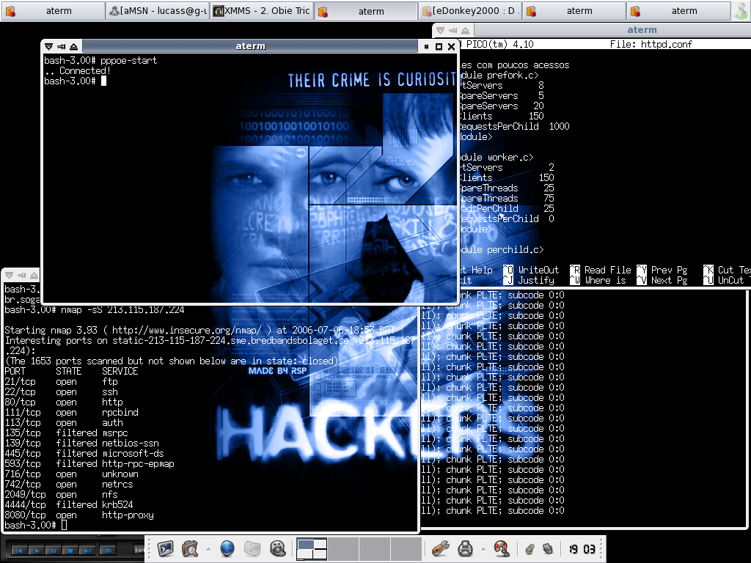Click the 8080/tcp http-proxy row

point(79,515)
